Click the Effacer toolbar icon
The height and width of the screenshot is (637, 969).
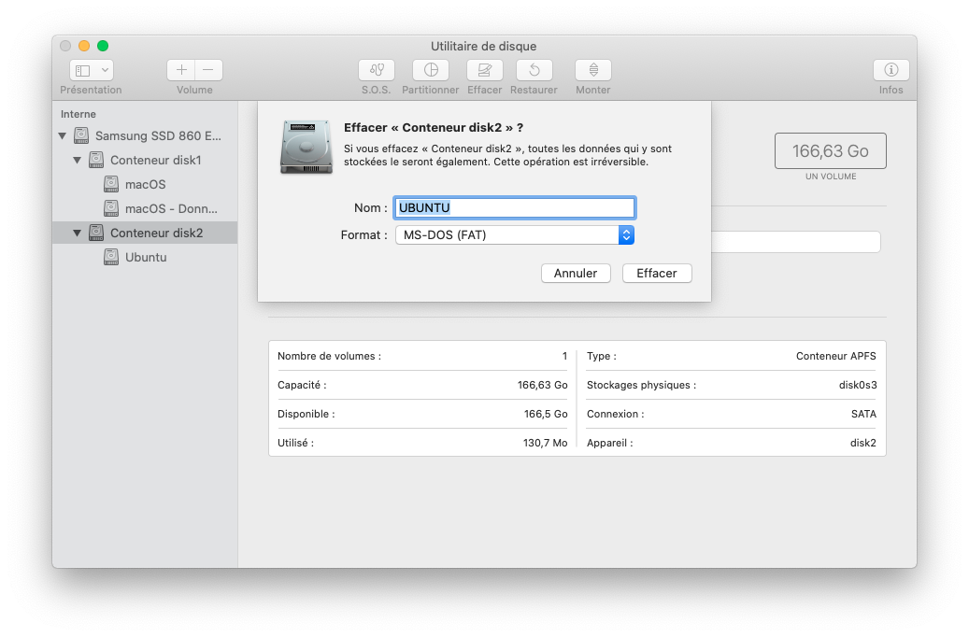tap(484, 70)
